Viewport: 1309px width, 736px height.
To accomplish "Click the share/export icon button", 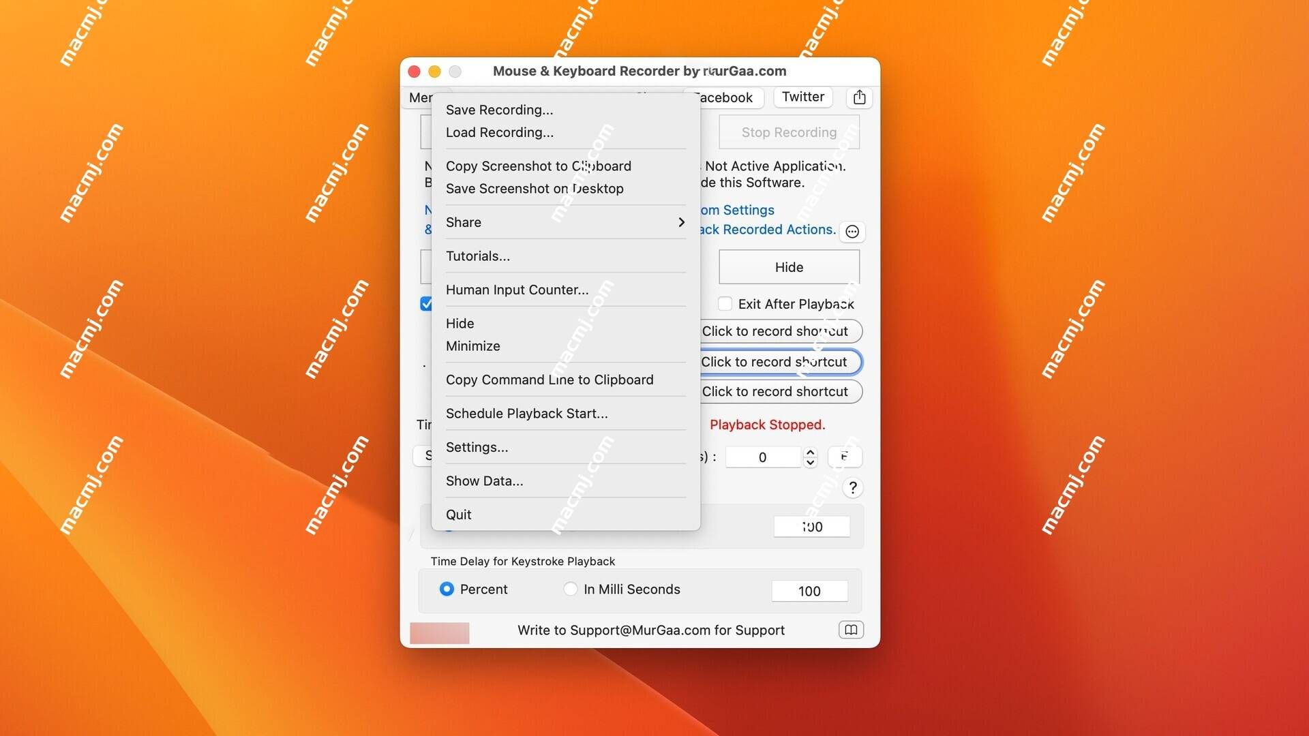I will click(x=858, y=97).
